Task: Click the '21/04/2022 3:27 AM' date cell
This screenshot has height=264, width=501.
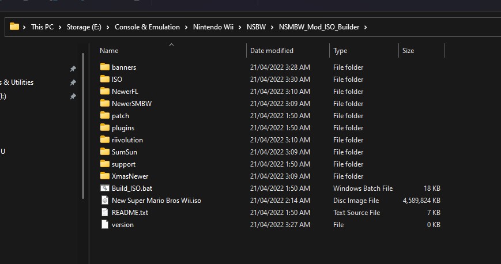Action: (280, 225)
